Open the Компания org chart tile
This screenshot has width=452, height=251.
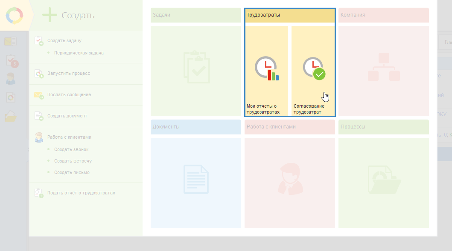384,71
